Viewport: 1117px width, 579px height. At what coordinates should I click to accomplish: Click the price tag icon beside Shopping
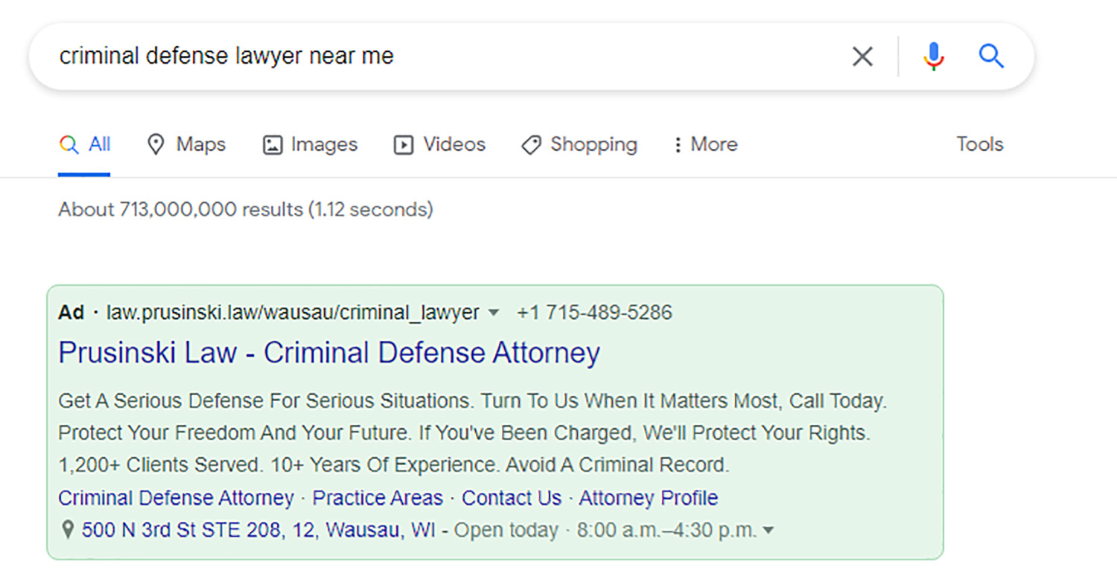pos(530,144)
